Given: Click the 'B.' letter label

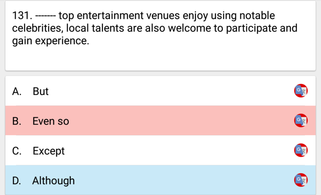Looking at the screenshot, I should click(17, 121).
